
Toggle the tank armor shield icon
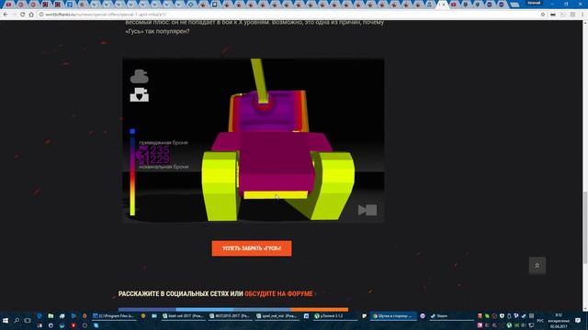pyautogui.click(x=139, y=94)
